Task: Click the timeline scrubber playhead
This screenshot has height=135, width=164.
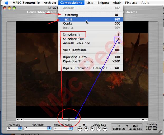Action: click(x=69, y=119)
